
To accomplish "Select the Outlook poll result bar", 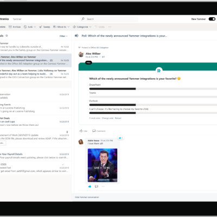I will (x=153, y=105).
